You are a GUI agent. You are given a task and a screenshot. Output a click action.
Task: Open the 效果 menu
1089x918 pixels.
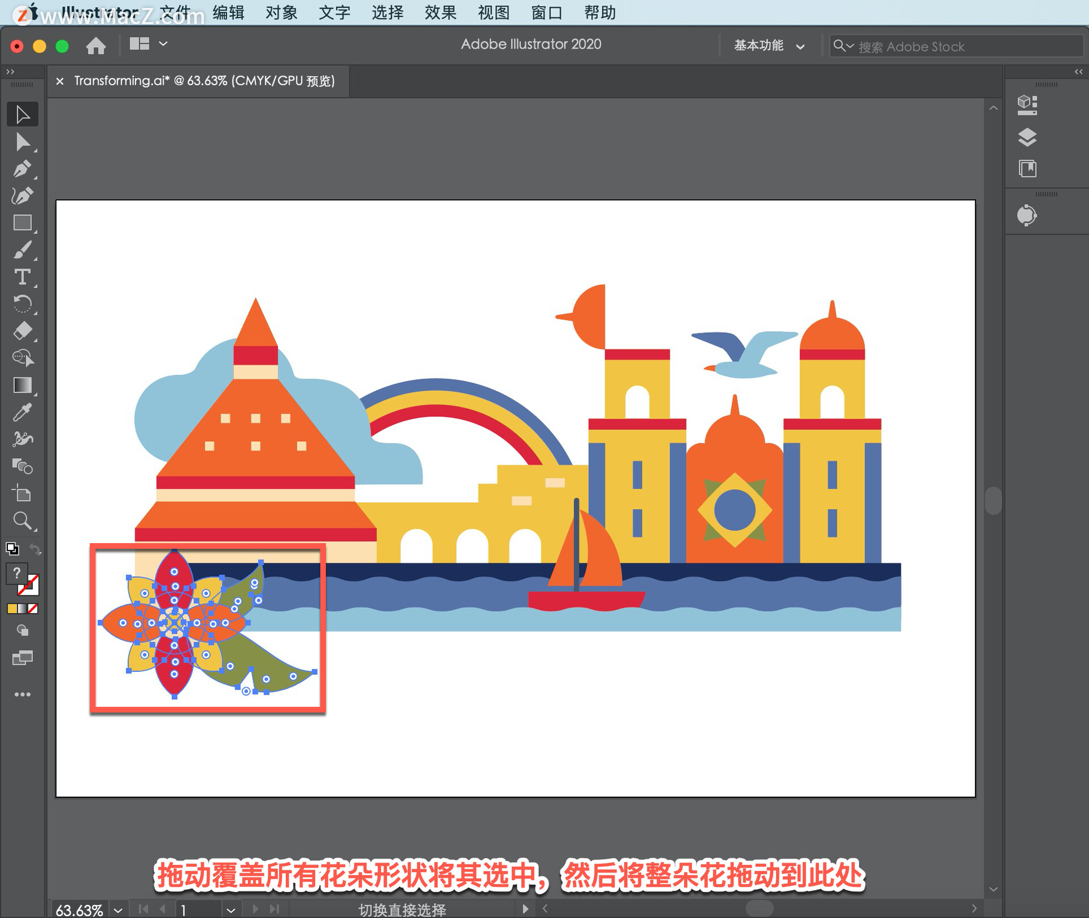coord(440,12)
